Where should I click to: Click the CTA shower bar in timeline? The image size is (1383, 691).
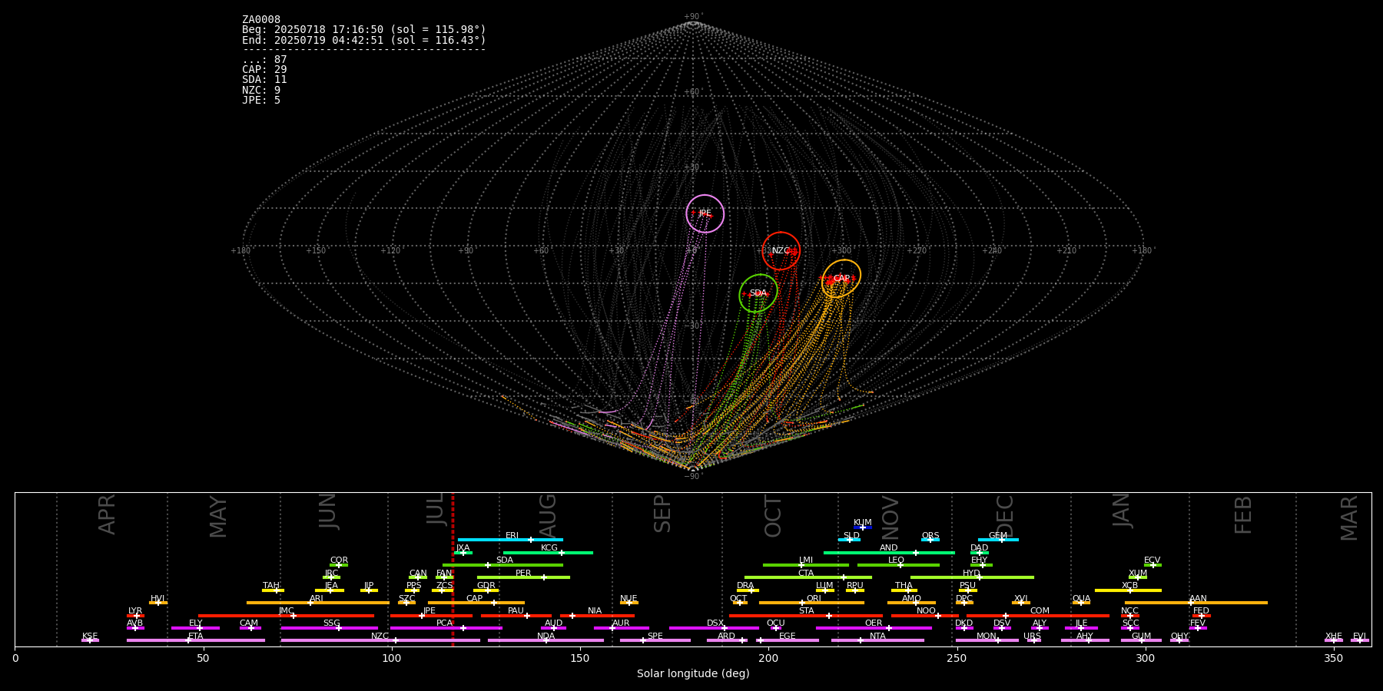(808, 577)
